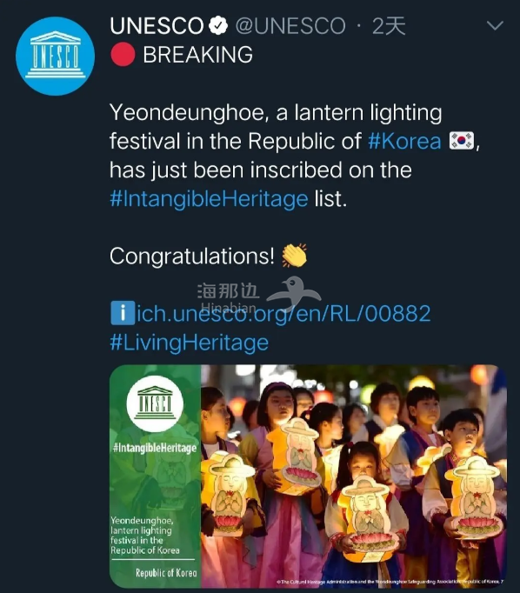The image size is (520, 593).
Task: Open the #IntangibleHeritage hashtag in tweet text
Action: (209, 199)
